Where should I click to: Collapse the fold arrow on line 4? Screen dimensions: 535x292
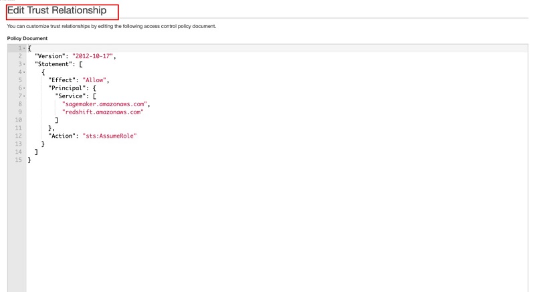click(24, 72)
